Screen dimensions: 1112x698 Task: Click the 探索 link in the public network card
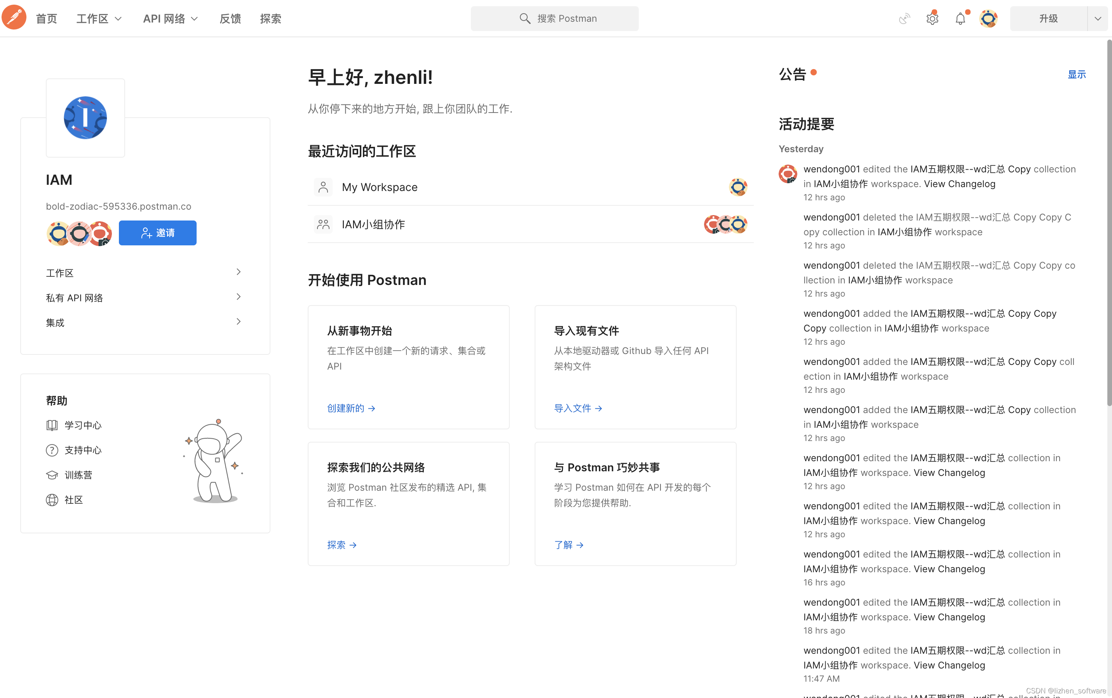(x=342, y=545)
